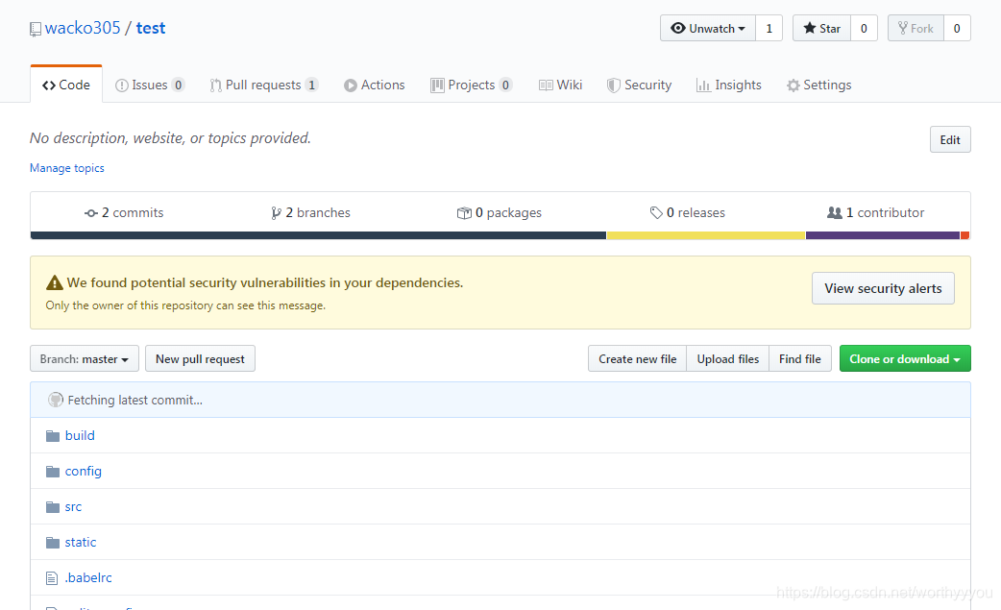Click the Wiki book icon
1001x610 pixels.
(x=546, y=85)
